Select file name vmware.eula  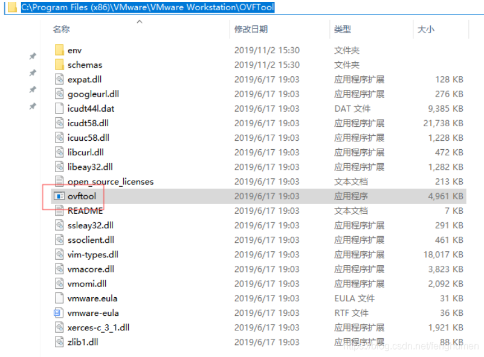point(92,298)
